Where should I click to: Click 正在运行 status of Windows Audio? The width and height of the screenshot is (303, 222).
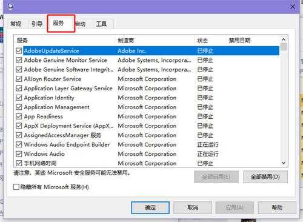[x=208, y=154]
